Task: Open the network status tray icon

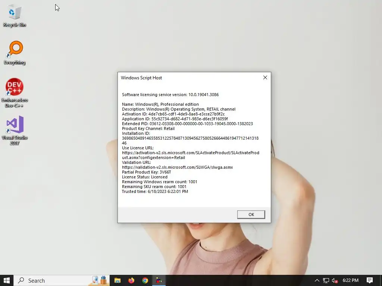Action: pos(326,280)
